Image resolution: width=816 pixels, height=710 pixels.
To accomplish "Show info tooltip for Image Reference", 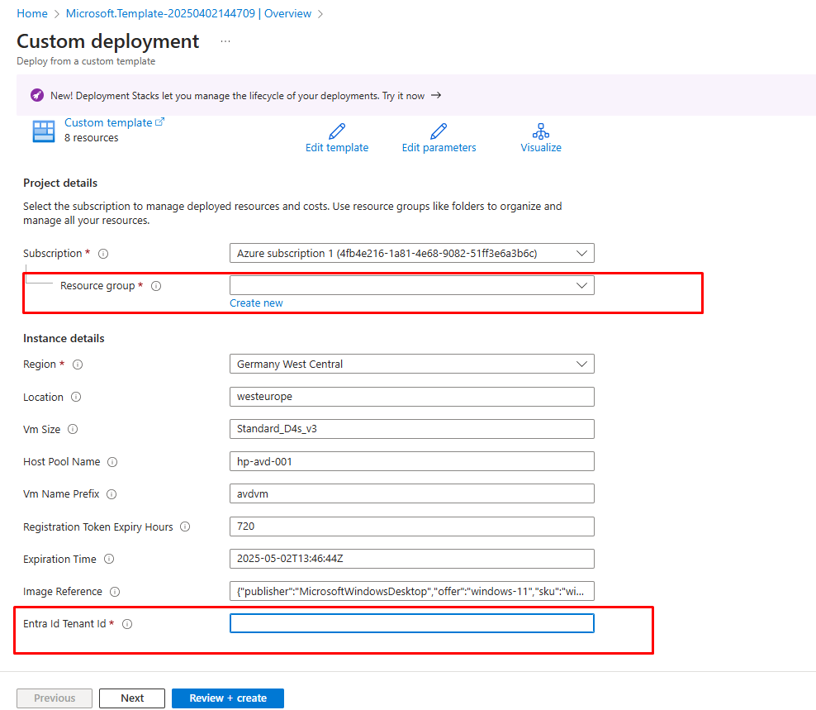I will coord(115,592).
